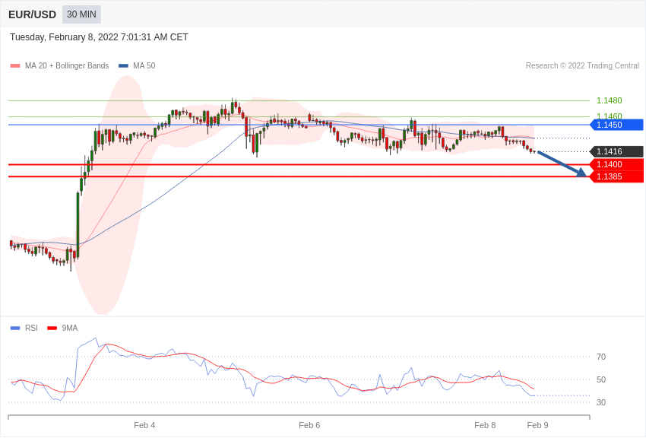
Task: Click the black 1.1416 current price tag
Action: coord(616,151)
